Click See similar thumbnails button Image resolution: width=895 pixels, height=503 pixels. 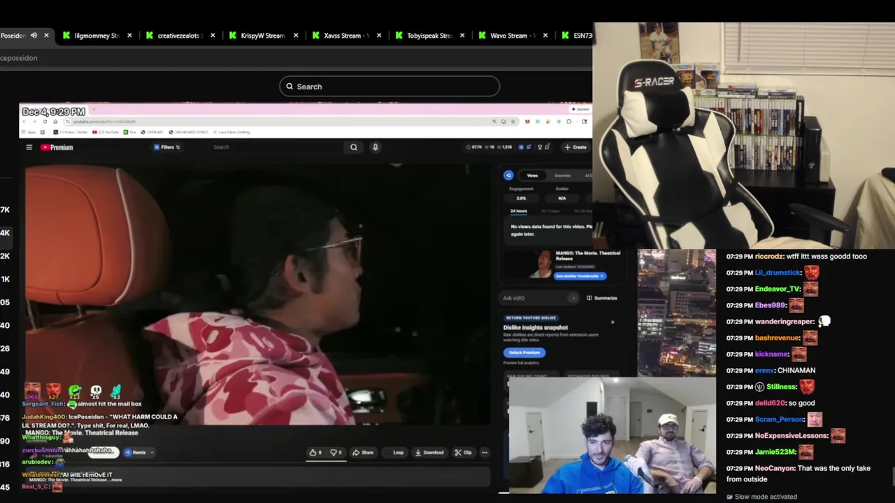[580, 276]
